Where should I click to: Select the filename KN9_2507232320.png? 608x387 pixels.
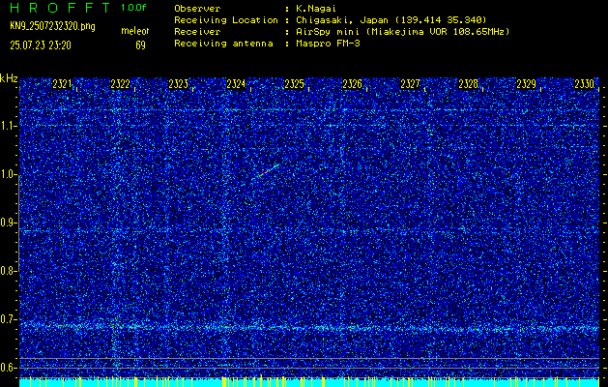(x=52, y=26)
